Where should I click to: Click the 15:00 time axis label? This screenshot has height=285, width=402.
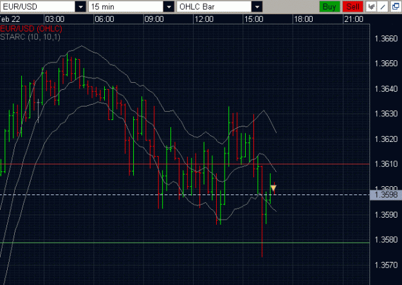[253, 19]
